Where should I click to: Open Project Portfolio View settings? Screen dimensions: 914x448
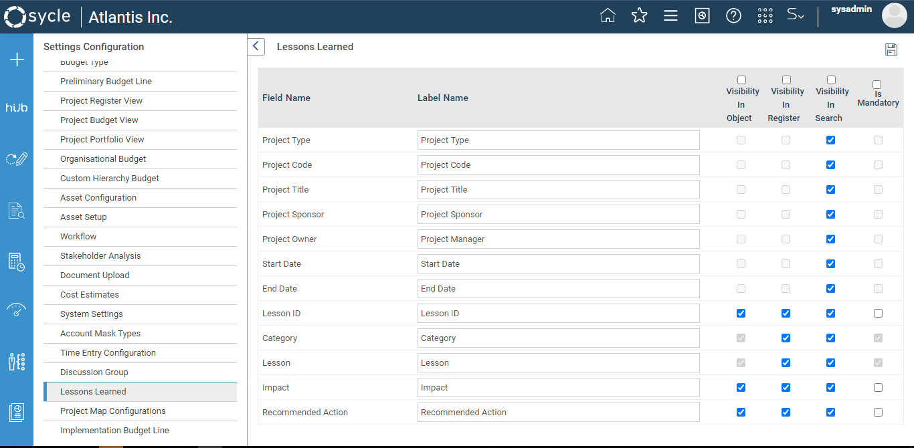140,140
